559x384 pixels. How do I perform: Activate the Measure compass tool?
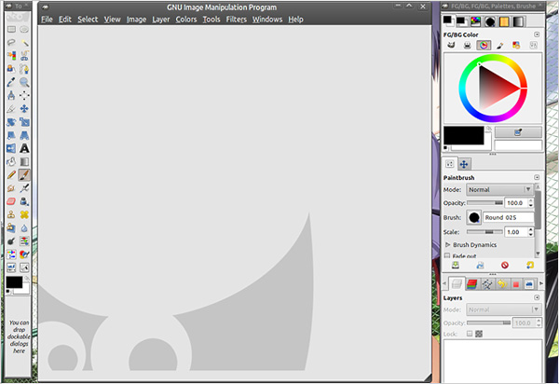[x=11, y=96]
